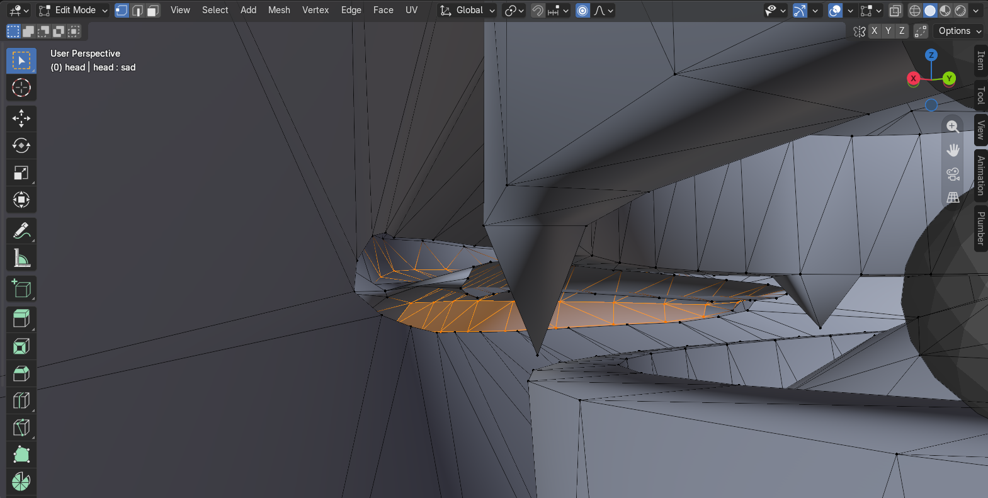Choose the Bevel tool
Image resolution: width=988 pixels, height=498 pixels.
21,373
